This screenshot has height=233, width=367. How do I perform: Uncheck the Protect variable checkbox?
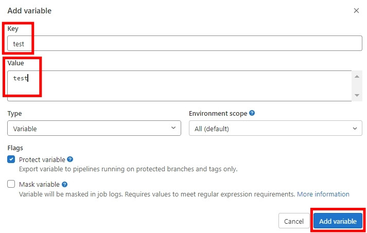coord(11,159)
